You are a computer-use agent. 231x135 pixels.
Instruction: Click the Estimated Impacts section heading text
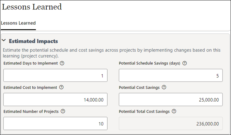pos(33,41)
